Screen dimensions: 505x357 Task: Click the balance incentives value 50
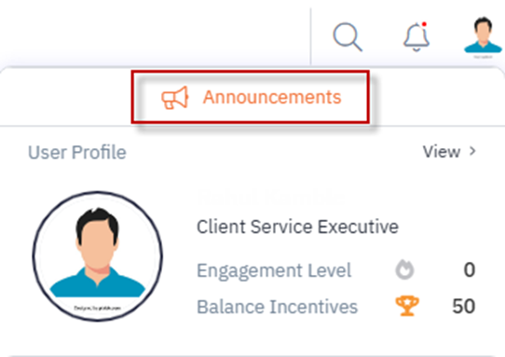click(463, 306)
